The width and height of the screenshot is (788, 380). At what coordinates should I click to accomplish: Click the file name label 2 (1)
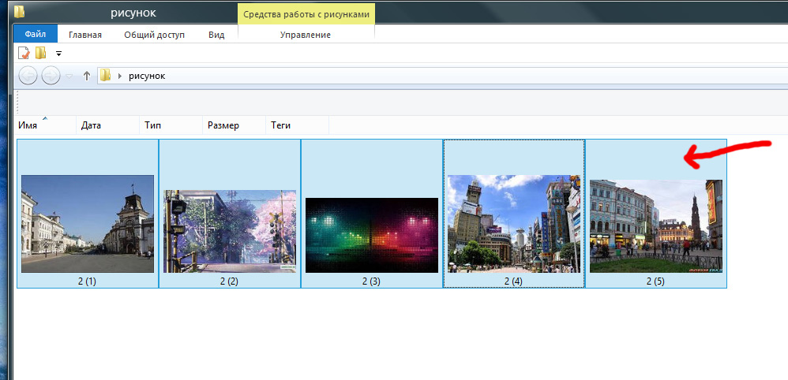pyautogui.click(x=87, y=281)
